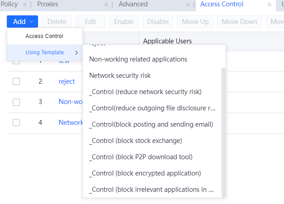284x204 pixels.
Task: Choose _Control (block stock exchange) template
Action: click(x=136, y=141)
